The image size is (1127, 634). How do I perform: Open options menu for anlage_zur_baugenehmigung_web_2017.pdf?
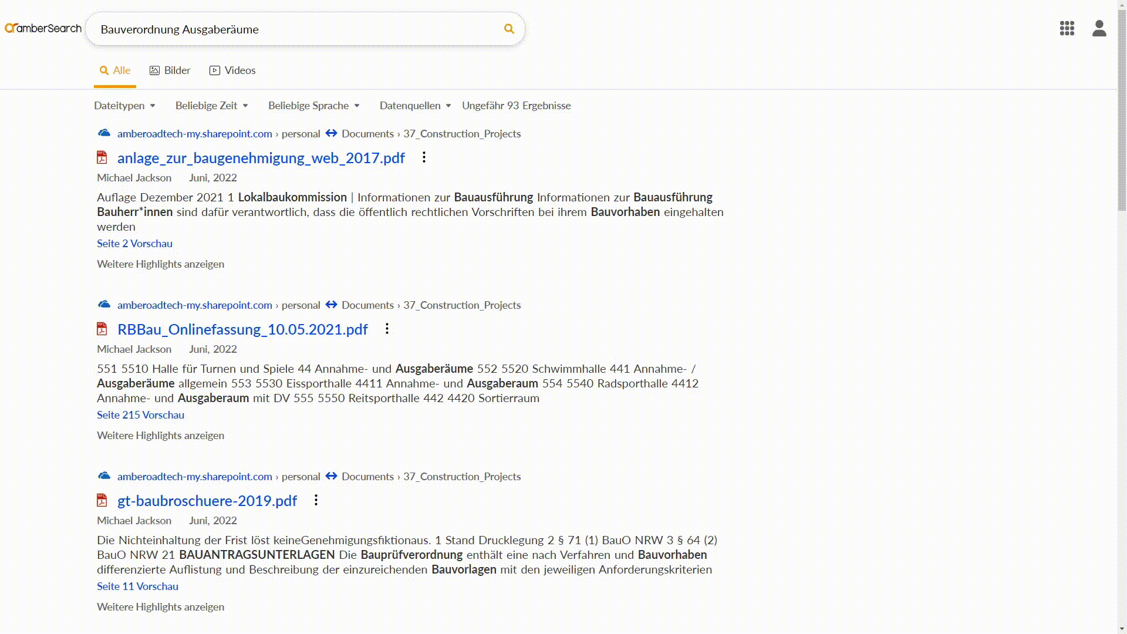tap(424, 157)
